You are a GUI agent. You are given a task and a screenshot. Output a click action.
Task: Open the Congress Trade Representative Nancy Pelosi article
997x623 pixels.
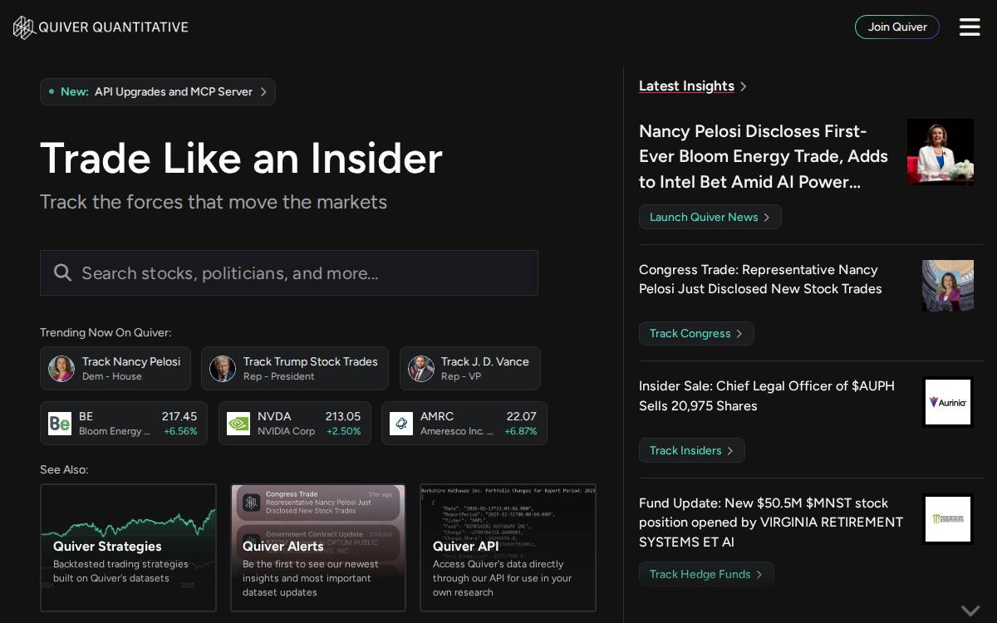click(760, 279)
